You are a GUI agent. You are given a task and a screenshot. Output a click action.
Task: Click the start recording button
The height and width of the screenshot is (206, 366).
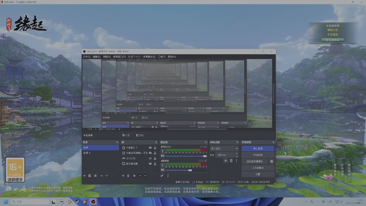click(258, 155)
